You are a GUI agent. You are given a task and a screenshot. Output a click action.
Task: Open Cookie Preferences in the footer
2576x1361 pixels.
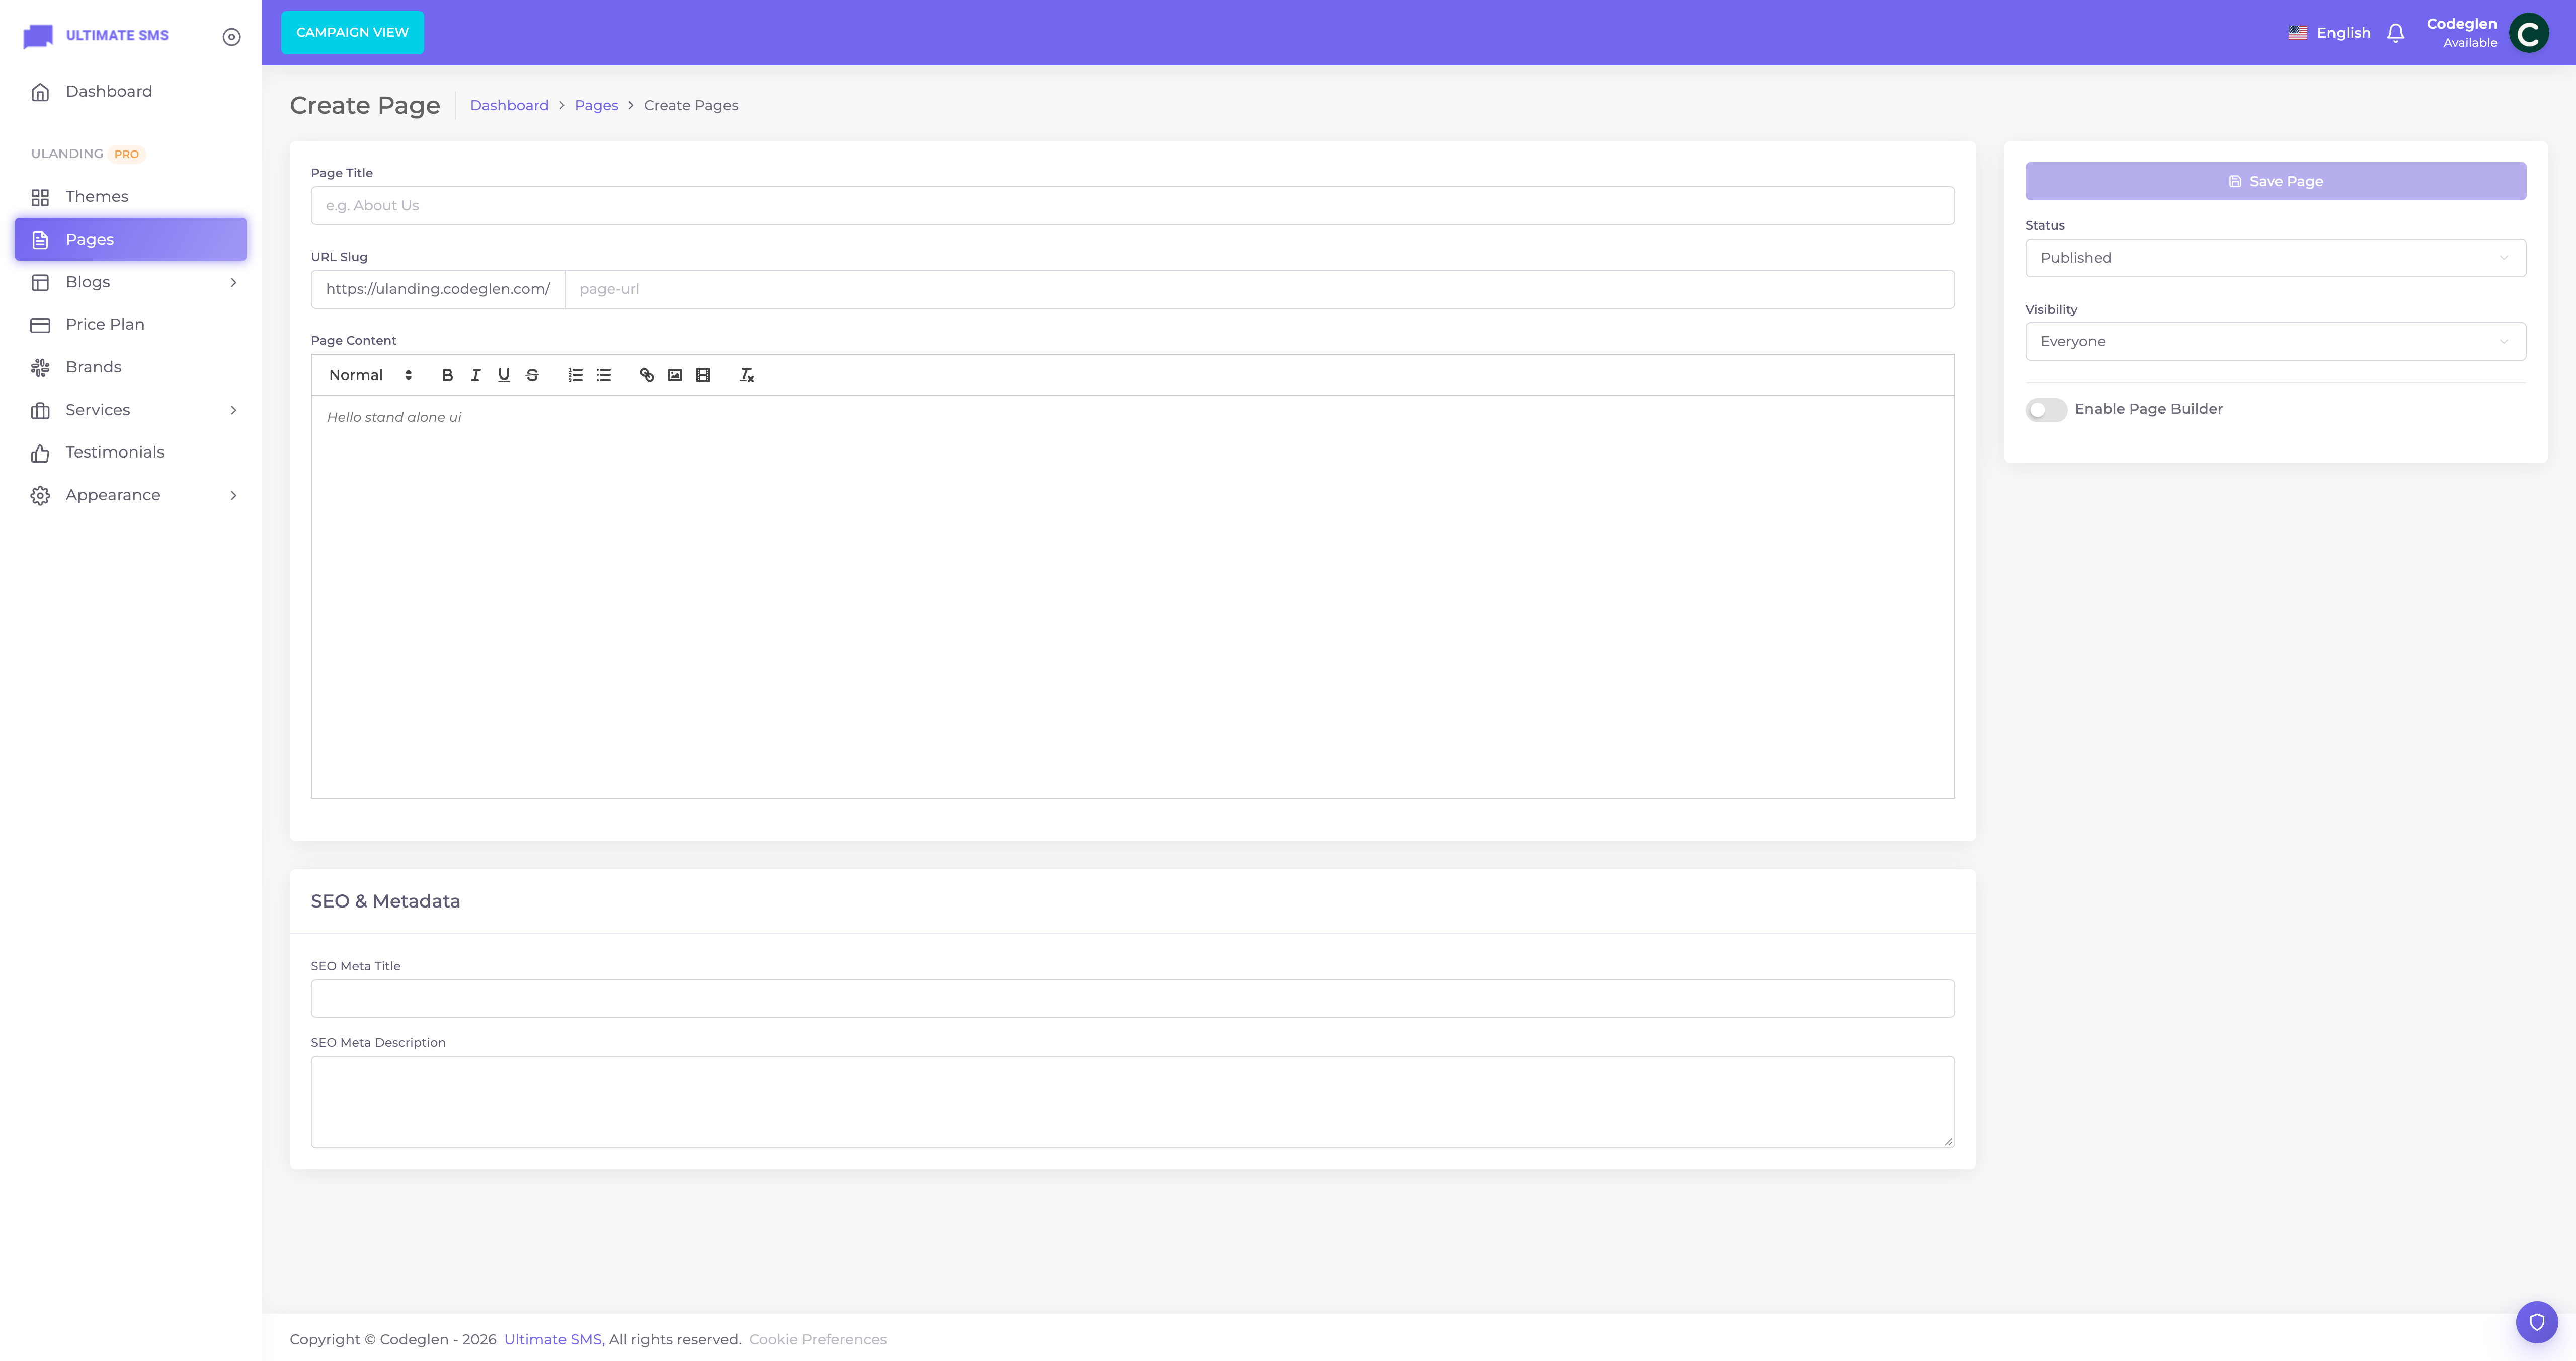pyautogui.click(x=817, y=1339)
